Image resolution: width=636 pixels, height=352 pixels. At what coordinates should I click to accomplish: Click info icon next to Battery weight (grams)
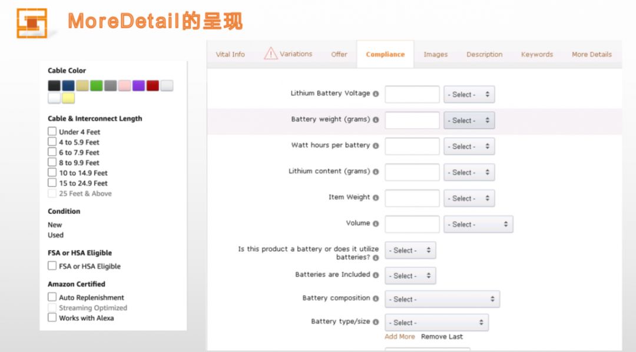[x=376, y=120]
